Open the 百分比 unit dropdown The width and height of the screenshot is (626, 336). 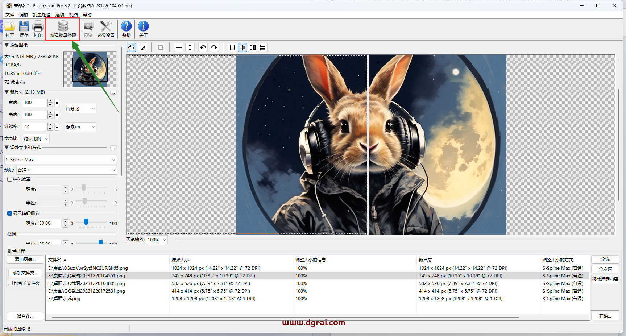pos(80,108)
